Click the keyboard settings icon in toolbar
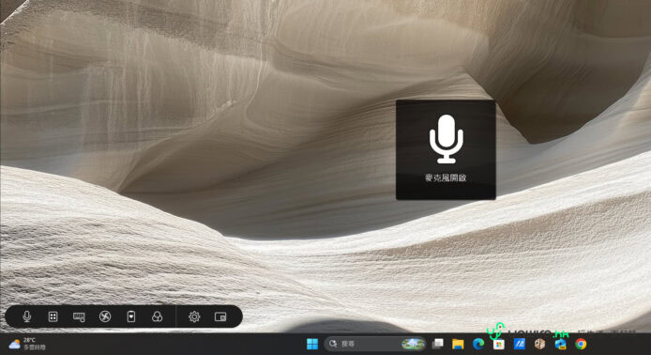651x355 pixels. pos(79,316)
